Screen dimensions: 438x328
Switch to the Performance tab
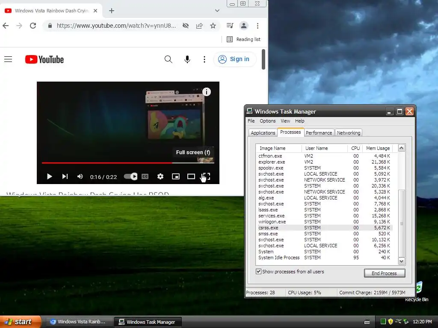click(x=319, y=133)
